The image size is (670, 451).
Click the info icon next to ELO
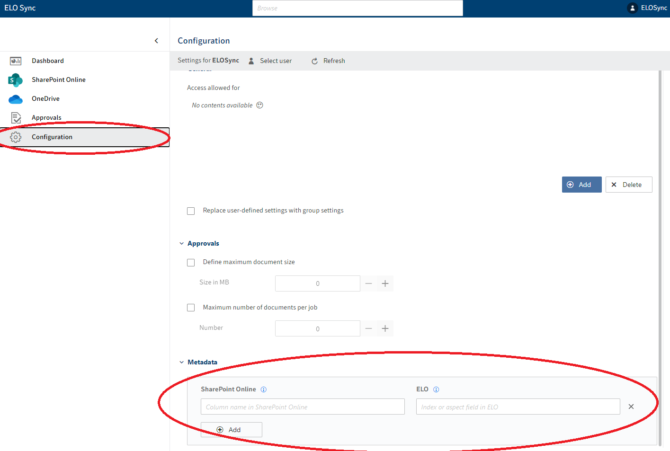436,389
